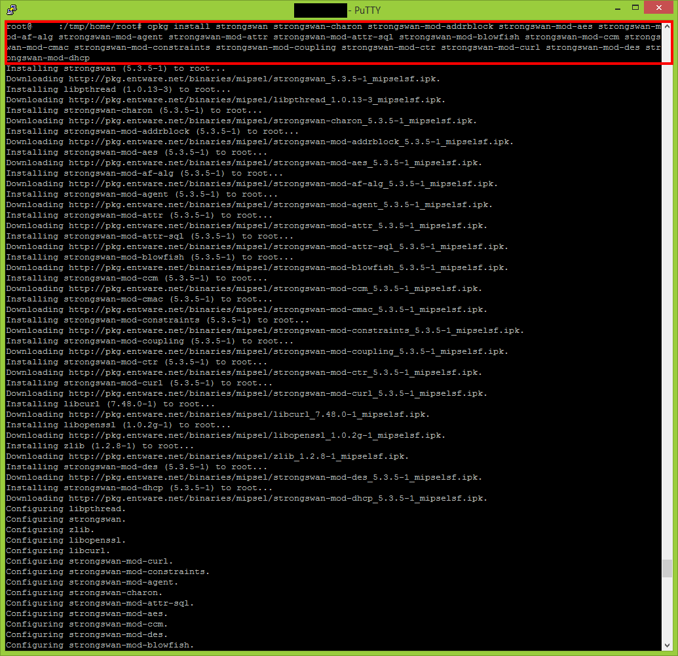The height and width of the screenshot is (656, 678).
Task: Click 'Installing strongswan-mod-attr-sql' line
Action: [149, 237]
